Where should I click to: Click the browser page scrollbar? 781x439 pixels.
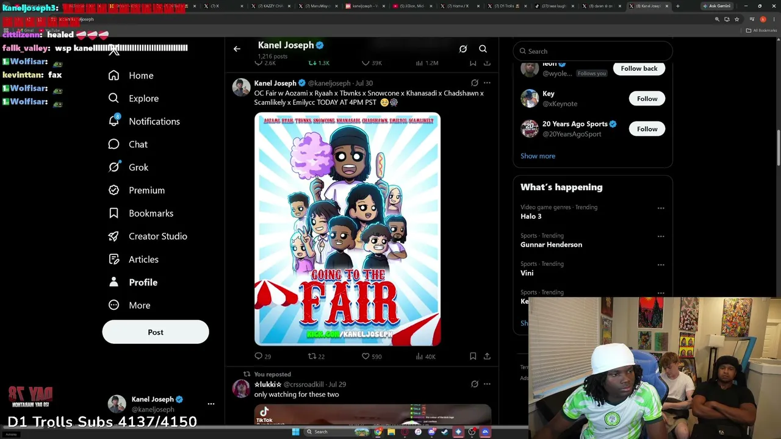(x=777, y=148)
